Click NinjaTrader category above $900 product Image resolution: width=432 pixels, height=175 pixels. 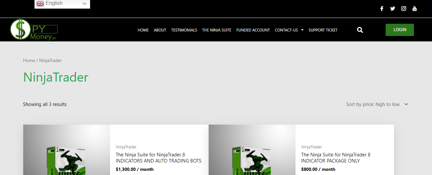pyautogui.click(x=312, y=147)
